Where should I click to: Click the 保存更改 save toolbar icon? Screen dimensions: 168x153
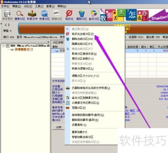tap(7, 15)
